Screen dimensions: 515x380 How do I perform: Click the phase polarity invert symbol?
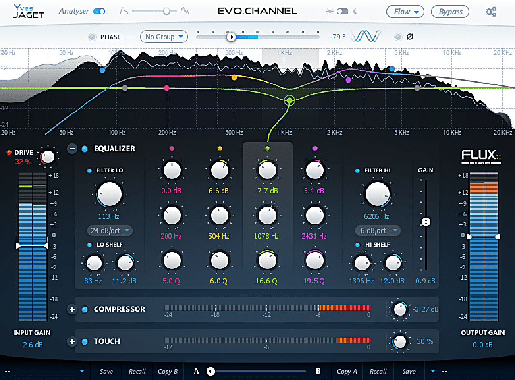click(x=410, y=37)
